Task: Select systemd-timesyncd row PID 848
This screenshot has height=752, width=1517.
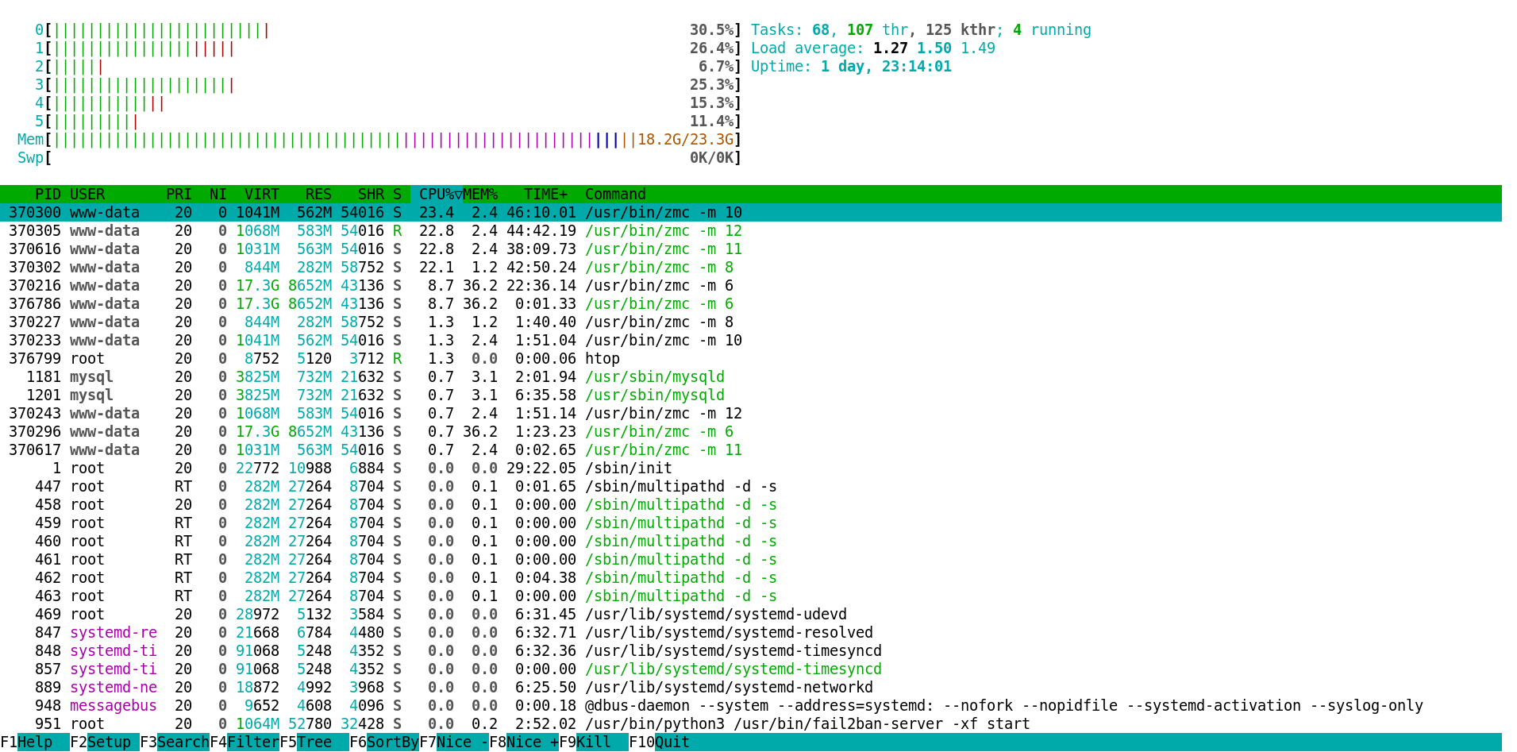Action: click(751, 651)
